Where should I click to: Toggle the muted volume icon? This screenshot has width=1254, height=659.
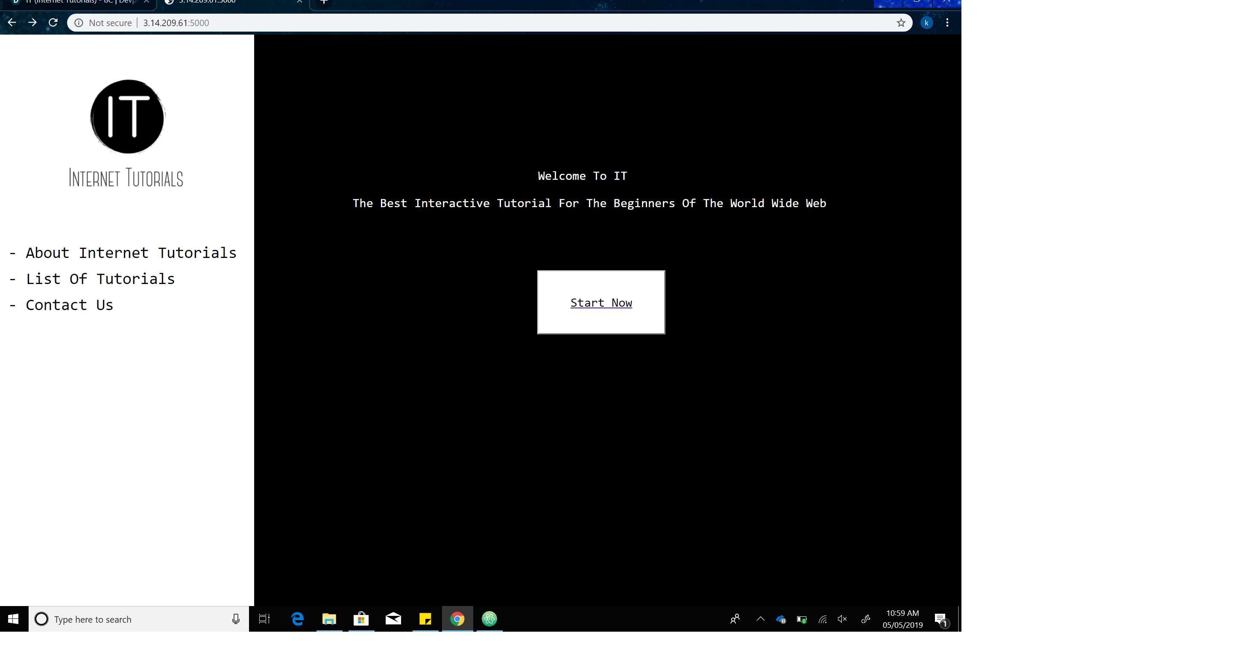click(x=842, y=619)
